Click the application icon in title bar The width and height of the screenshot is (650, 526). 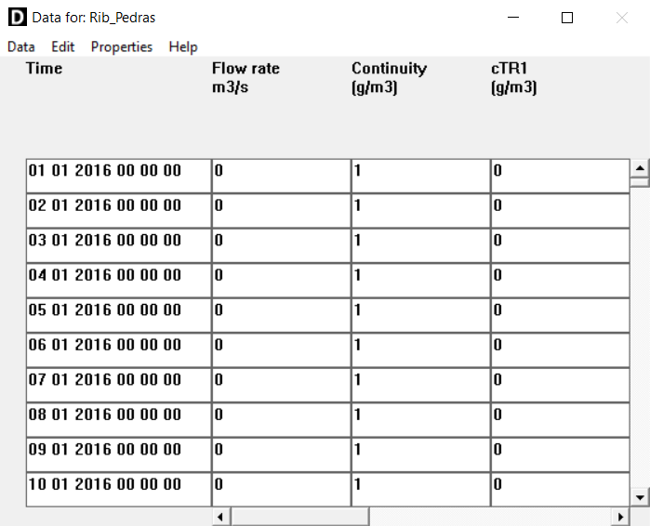tap(17, 18)
